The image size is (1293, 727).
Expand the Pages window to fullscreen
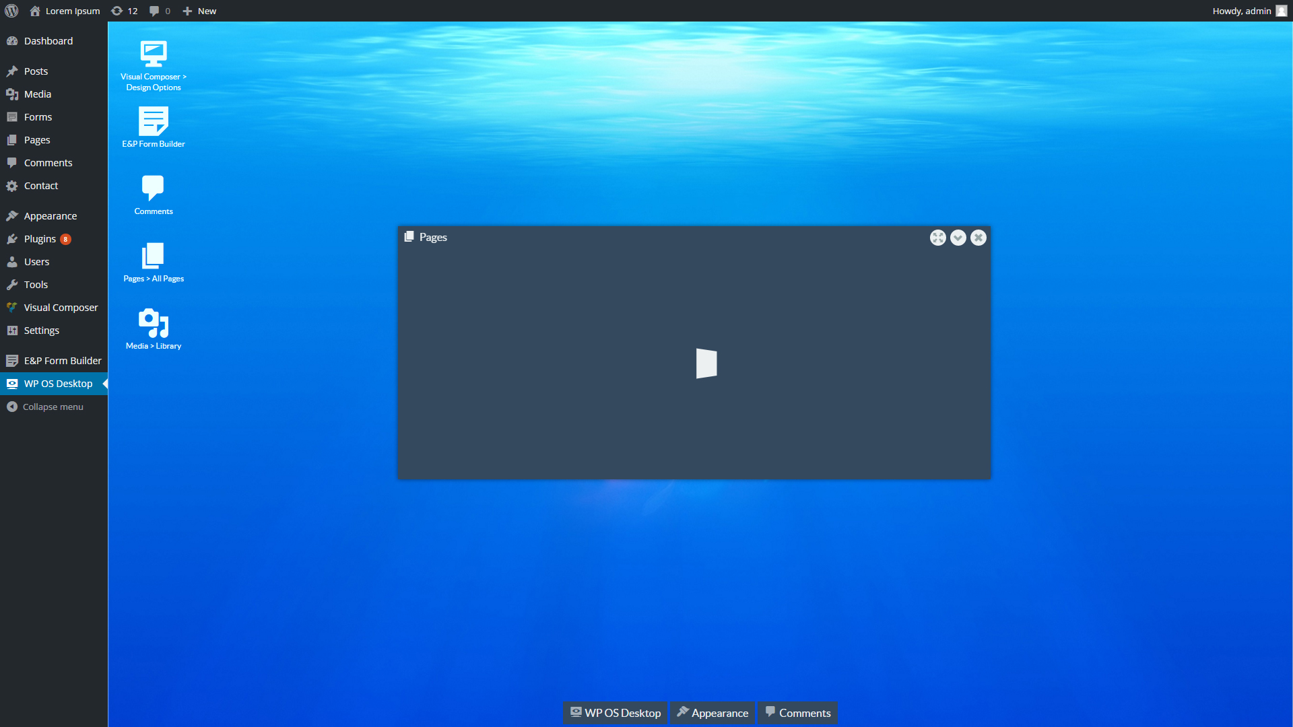938,238
